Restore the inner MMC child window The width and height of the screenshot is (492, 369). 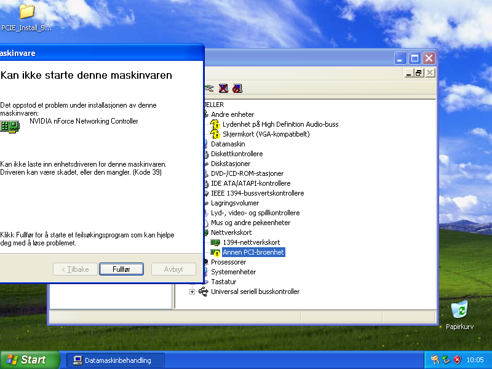[x=419, y=73]
